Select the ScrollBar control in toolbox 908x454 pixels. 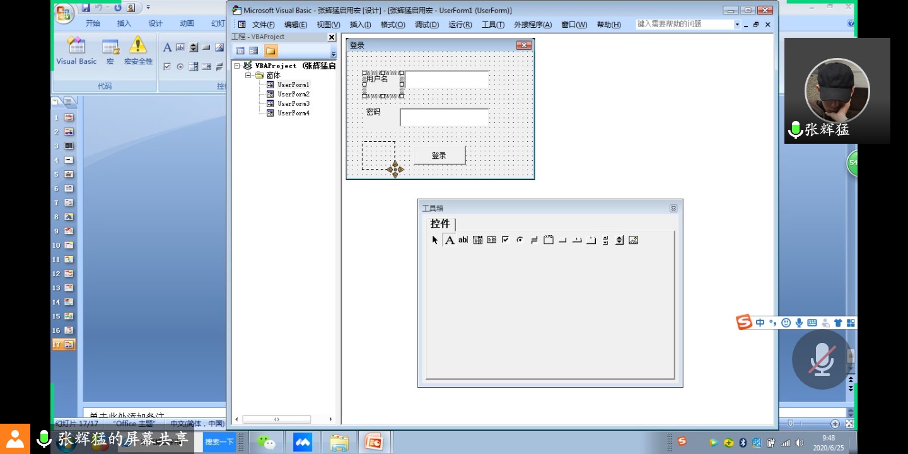tap(605, 240)
